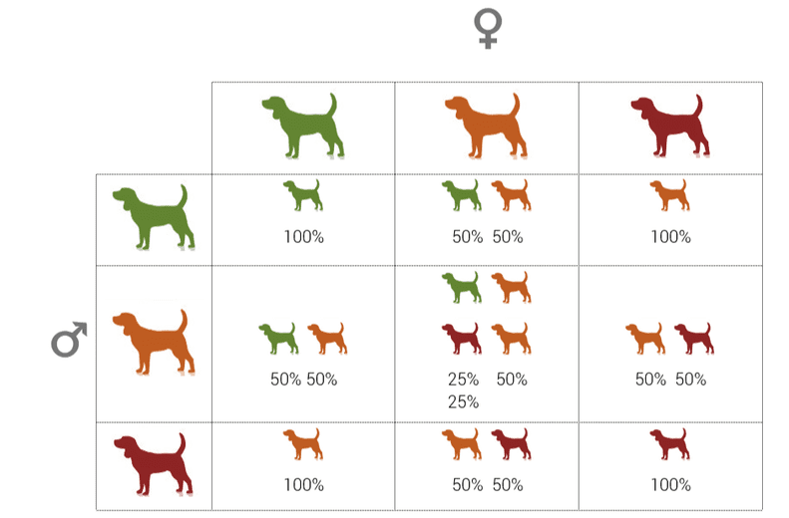Viewport: 789px width, 518px height.
Task: Select the dark red dog in bottom-center cell
Action: click(511, 443)
